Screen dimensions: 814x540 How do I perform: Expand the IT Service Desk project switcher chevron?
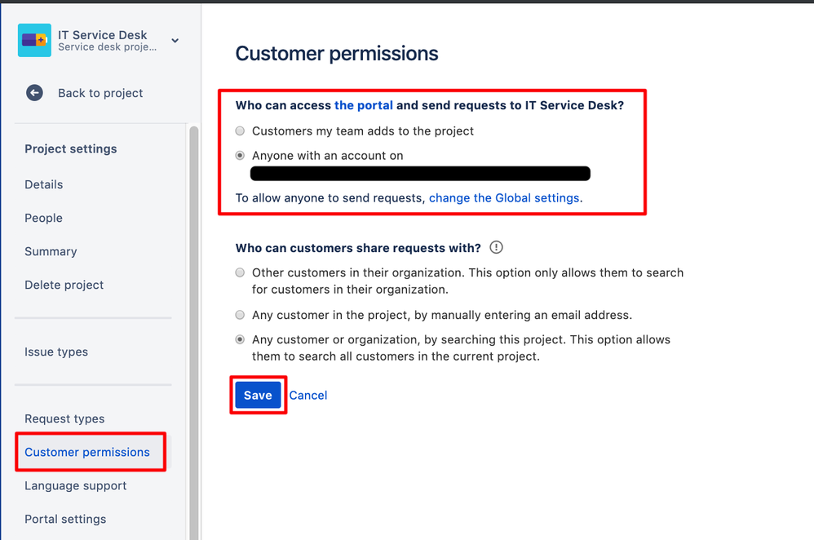(175, 41)
